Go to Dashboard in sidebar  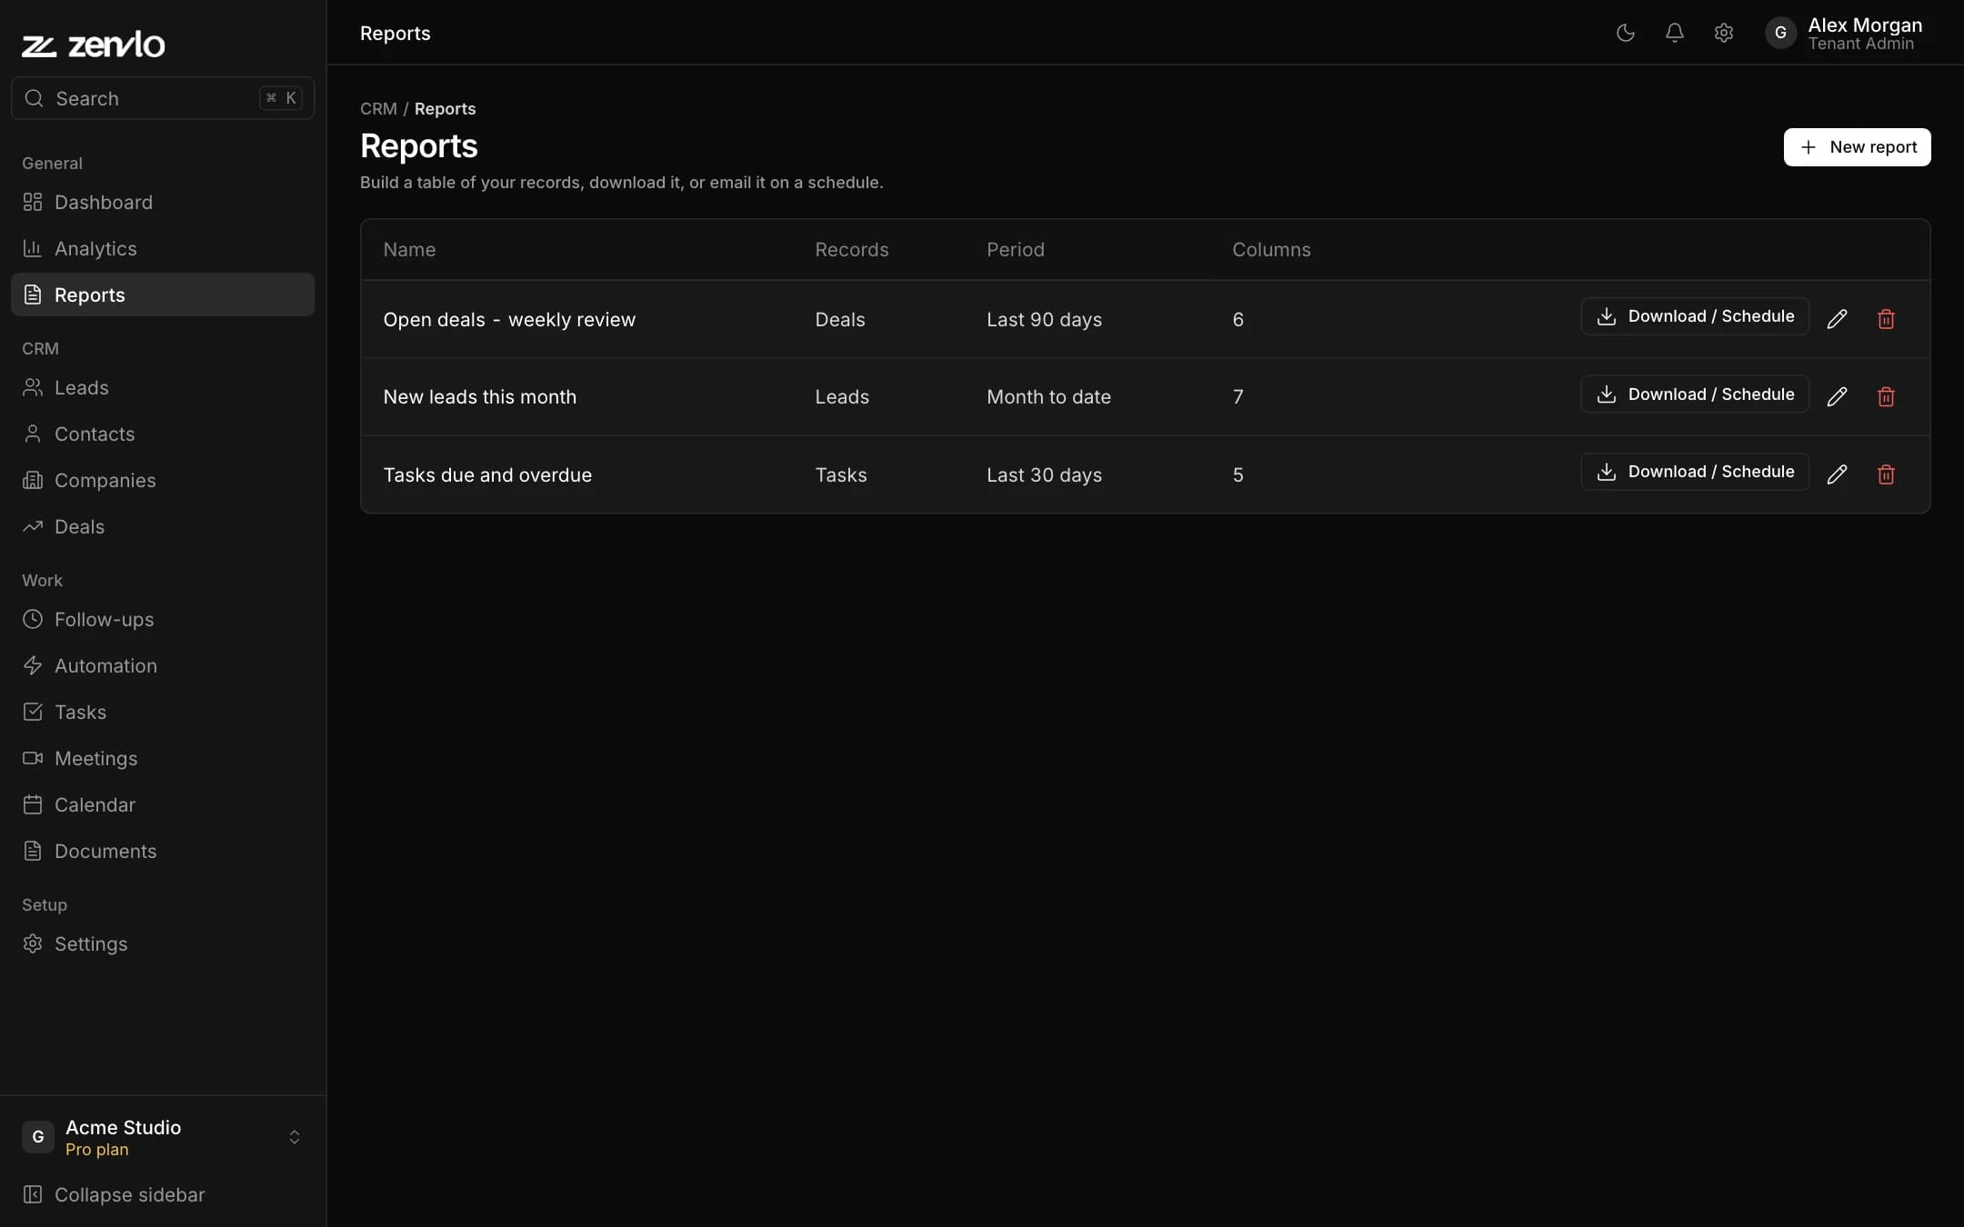[x=163, y=202]
